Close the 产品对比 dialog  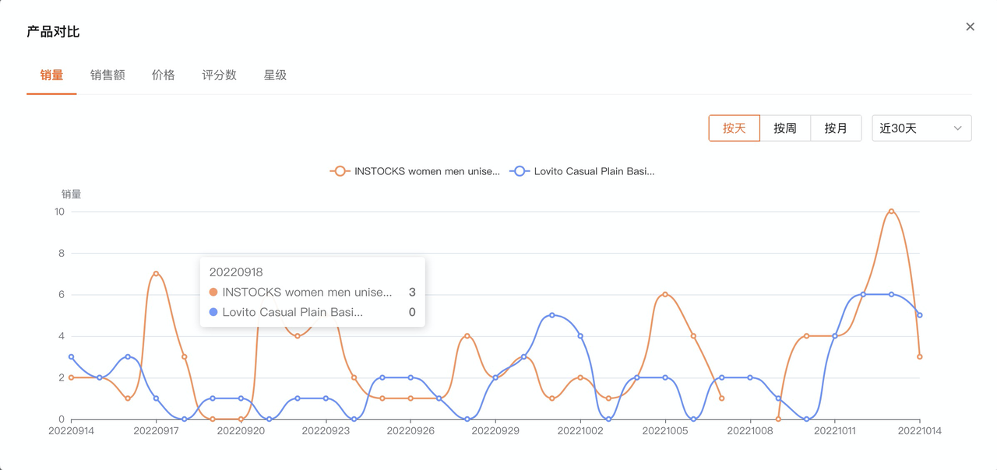click(970, 26)
